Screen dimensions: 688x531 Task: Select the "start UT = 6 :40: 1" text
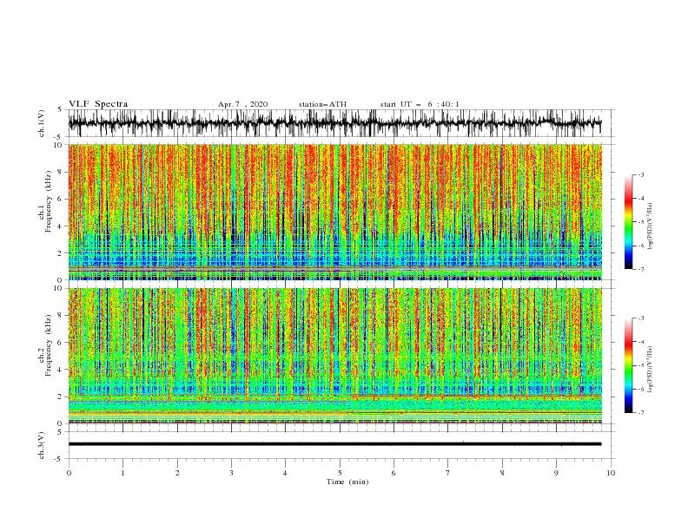click(x=420, y=104)
